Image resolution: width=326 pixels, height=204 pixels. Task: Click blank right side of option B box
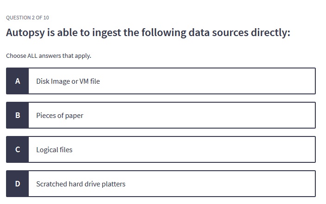coord(241,115)
